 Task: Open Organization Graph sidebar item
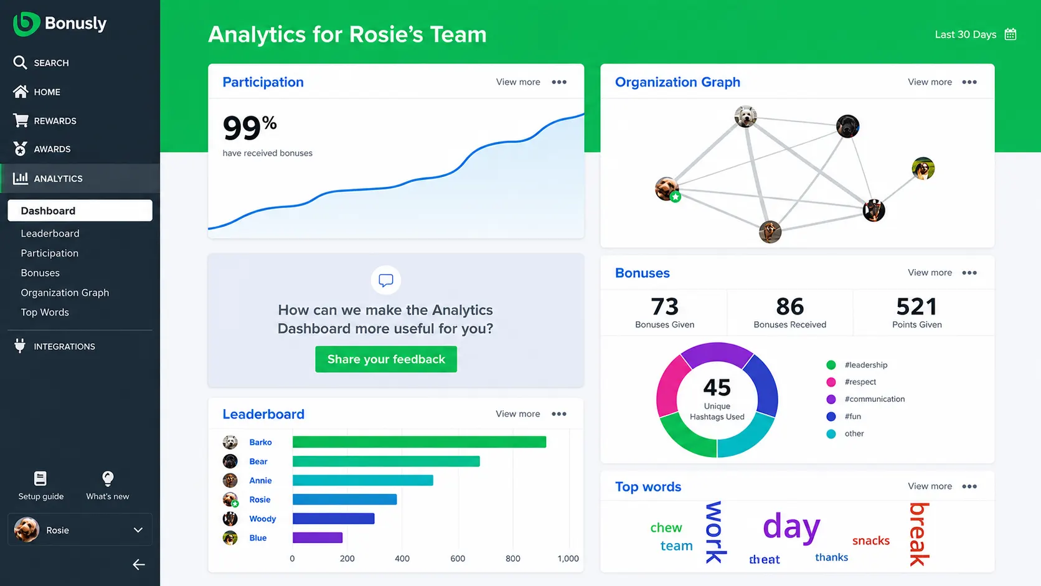(x=65, y=293)
